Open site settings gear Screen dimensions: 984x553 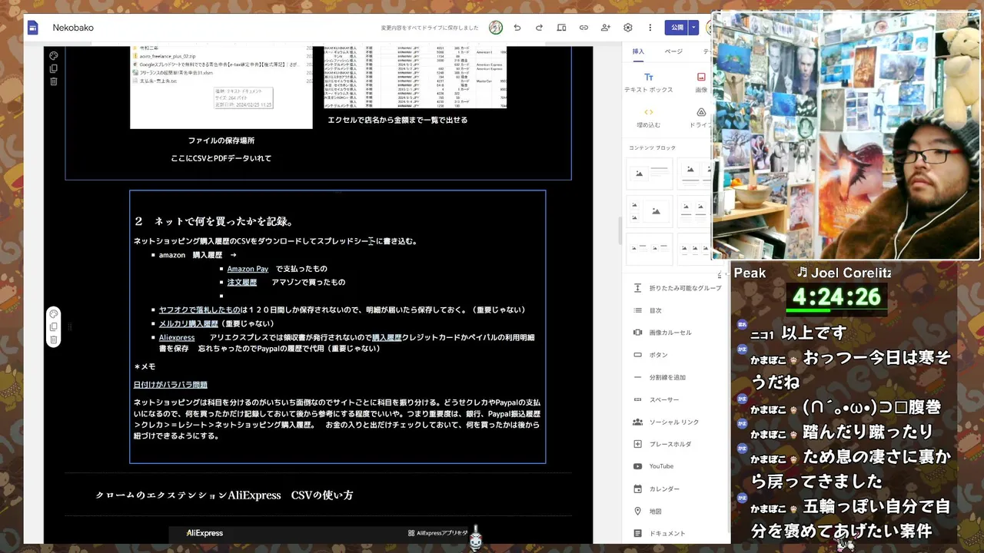click(628, 28)
